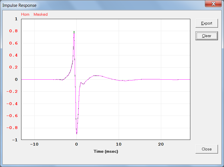
Task: Click the '-10' time axis tick label
Action: click(x=34, y=144)
